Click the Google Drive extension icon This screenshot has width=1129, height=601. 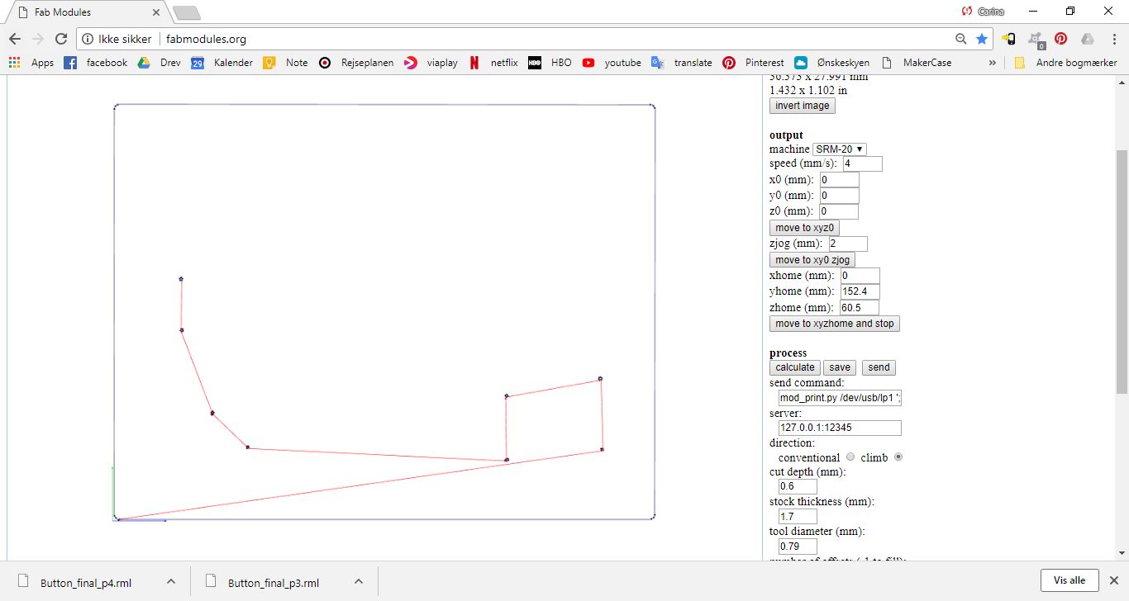point(1088,39)
